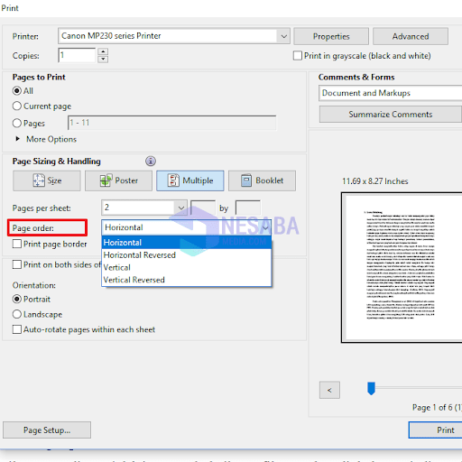
Task: Select Current page radio button
Action: (x=17, y=106)
